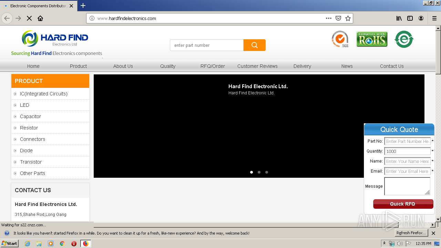
Task: Focus the Quick Quote Email field
Action: coord(407,171)
